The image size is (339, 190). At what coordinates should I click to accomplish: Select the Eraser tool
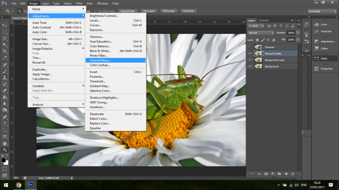pos(4,91)
